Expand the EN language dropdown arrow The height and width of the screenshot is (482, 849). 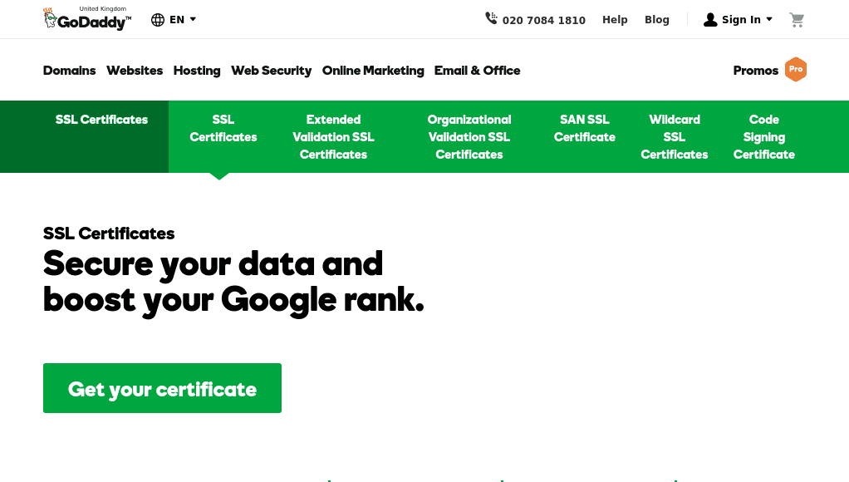coord(193,19)
